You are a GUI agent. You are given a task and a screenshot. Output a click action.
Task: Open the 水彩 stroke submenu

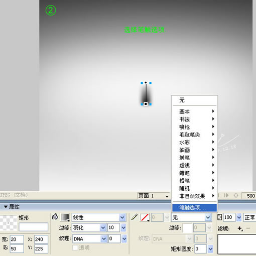point(194,142)
